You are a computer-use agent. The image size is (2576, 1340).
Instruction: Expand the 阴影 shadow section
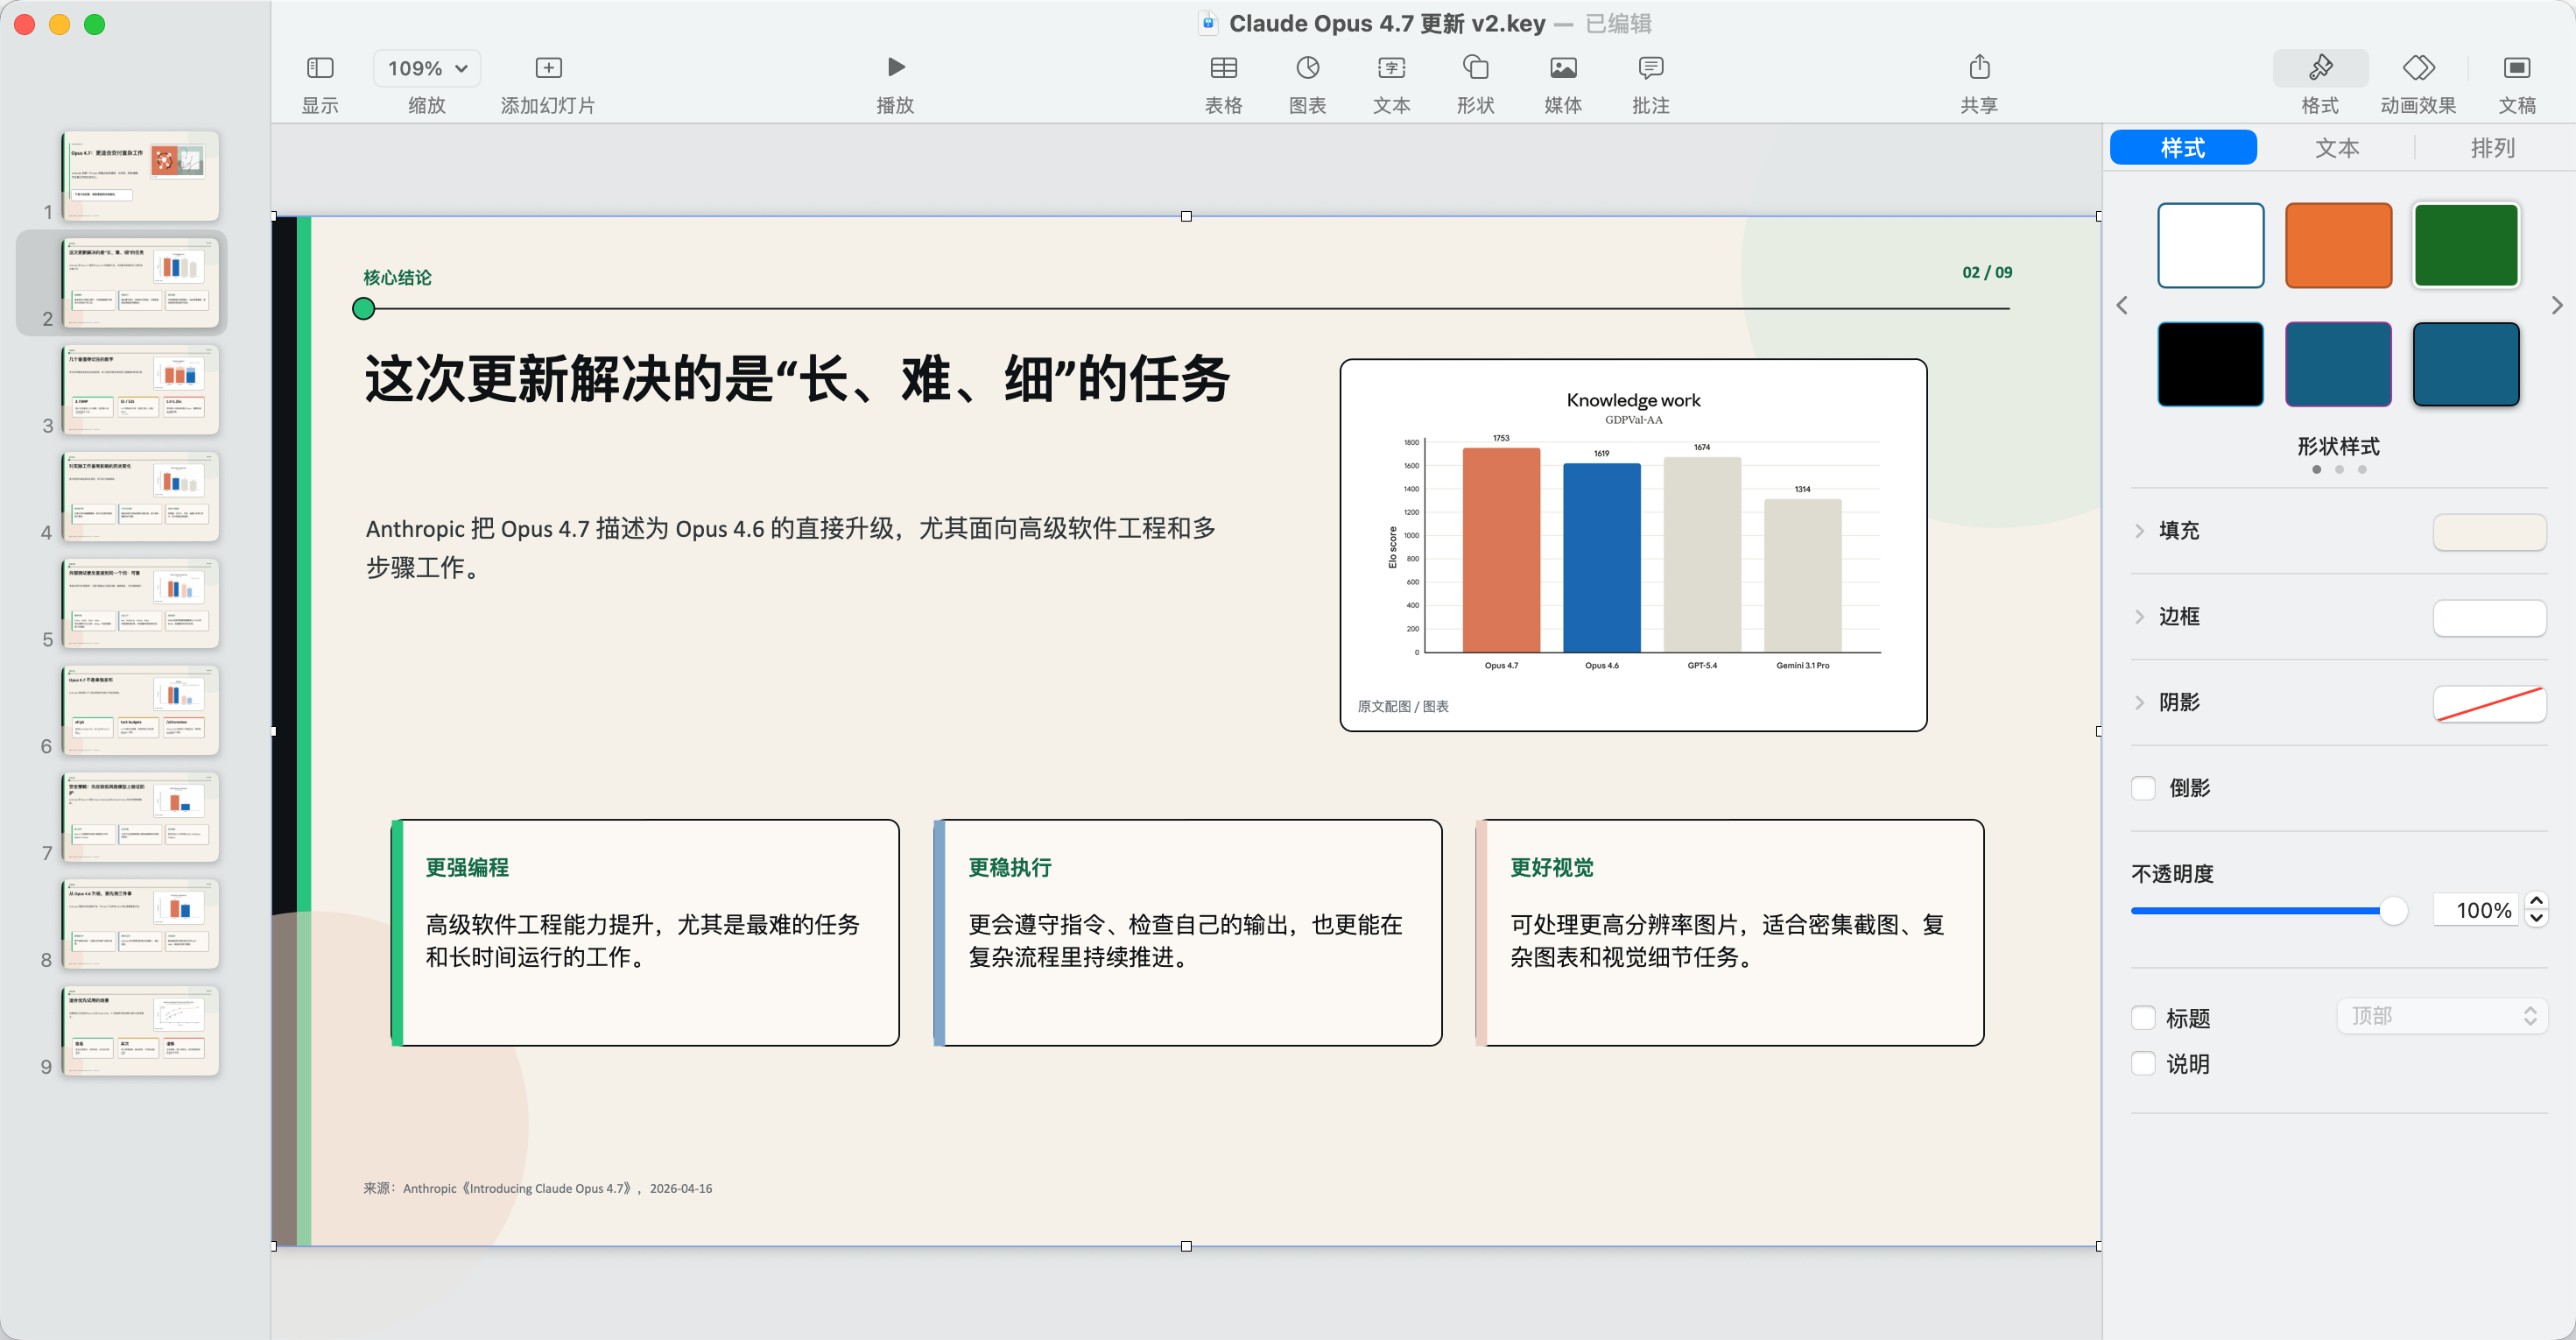[2139, 702]
